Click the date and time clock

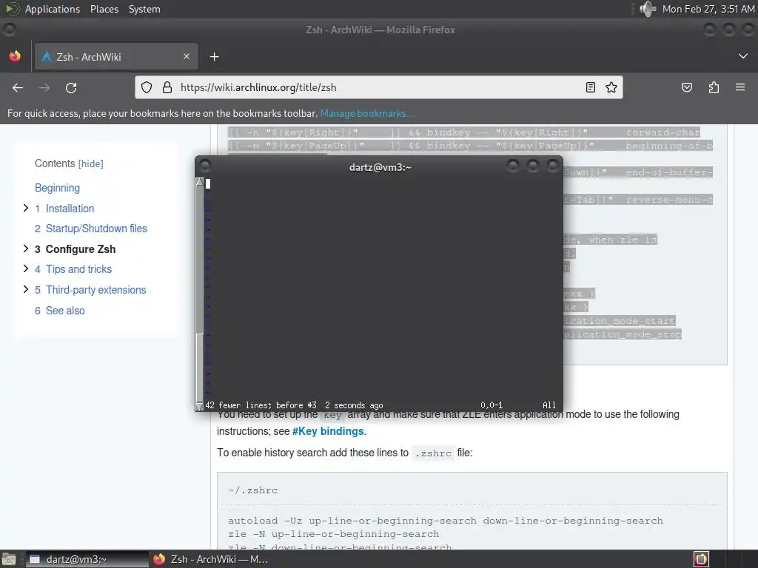[x=708, y=9]
